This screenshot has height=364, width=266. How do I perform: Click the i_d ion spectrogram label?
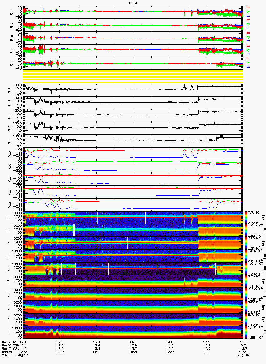coord(8,230)
